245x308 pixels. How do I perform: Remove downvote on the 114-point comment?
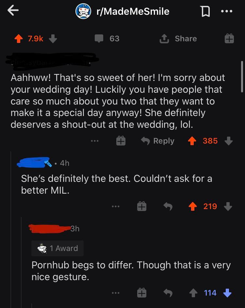coord(227,293)
